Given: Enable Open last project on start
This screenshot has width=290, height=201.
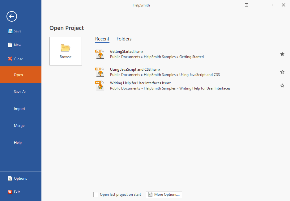Looking at the screenshot, I should 96,195.
